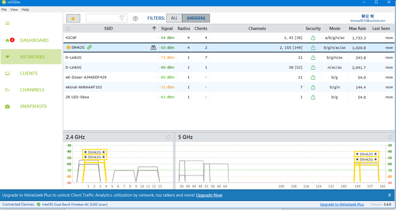Click the red Dashboard notification badge
This screenshot has width=396, height=210.
(12, 40)
